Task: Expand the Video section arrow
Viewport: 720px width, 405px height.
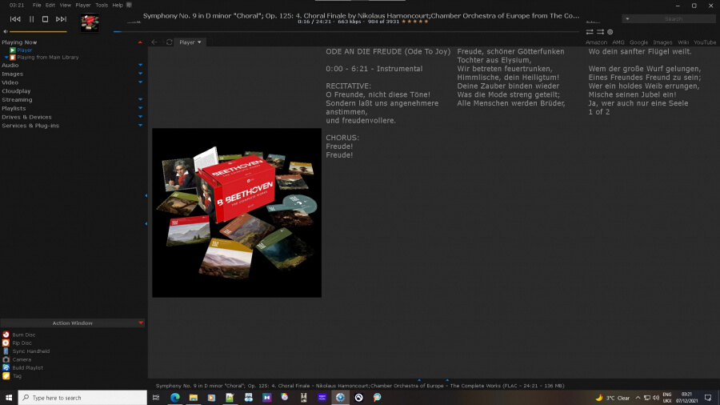Action: 140,82
